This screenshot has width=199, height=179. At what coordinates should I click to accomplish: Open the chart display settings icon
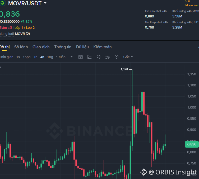[108, 57]
